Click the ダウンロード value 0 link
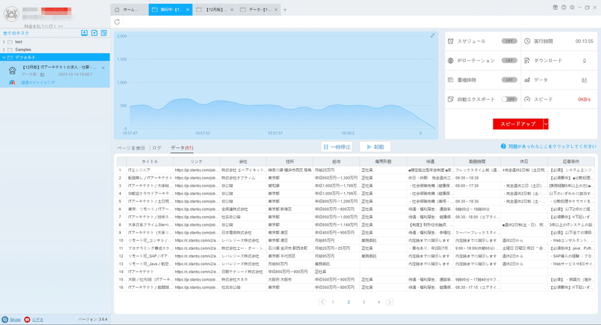This screenshot has height=325, width=601. pyautogui.click(x=584, y=61)
